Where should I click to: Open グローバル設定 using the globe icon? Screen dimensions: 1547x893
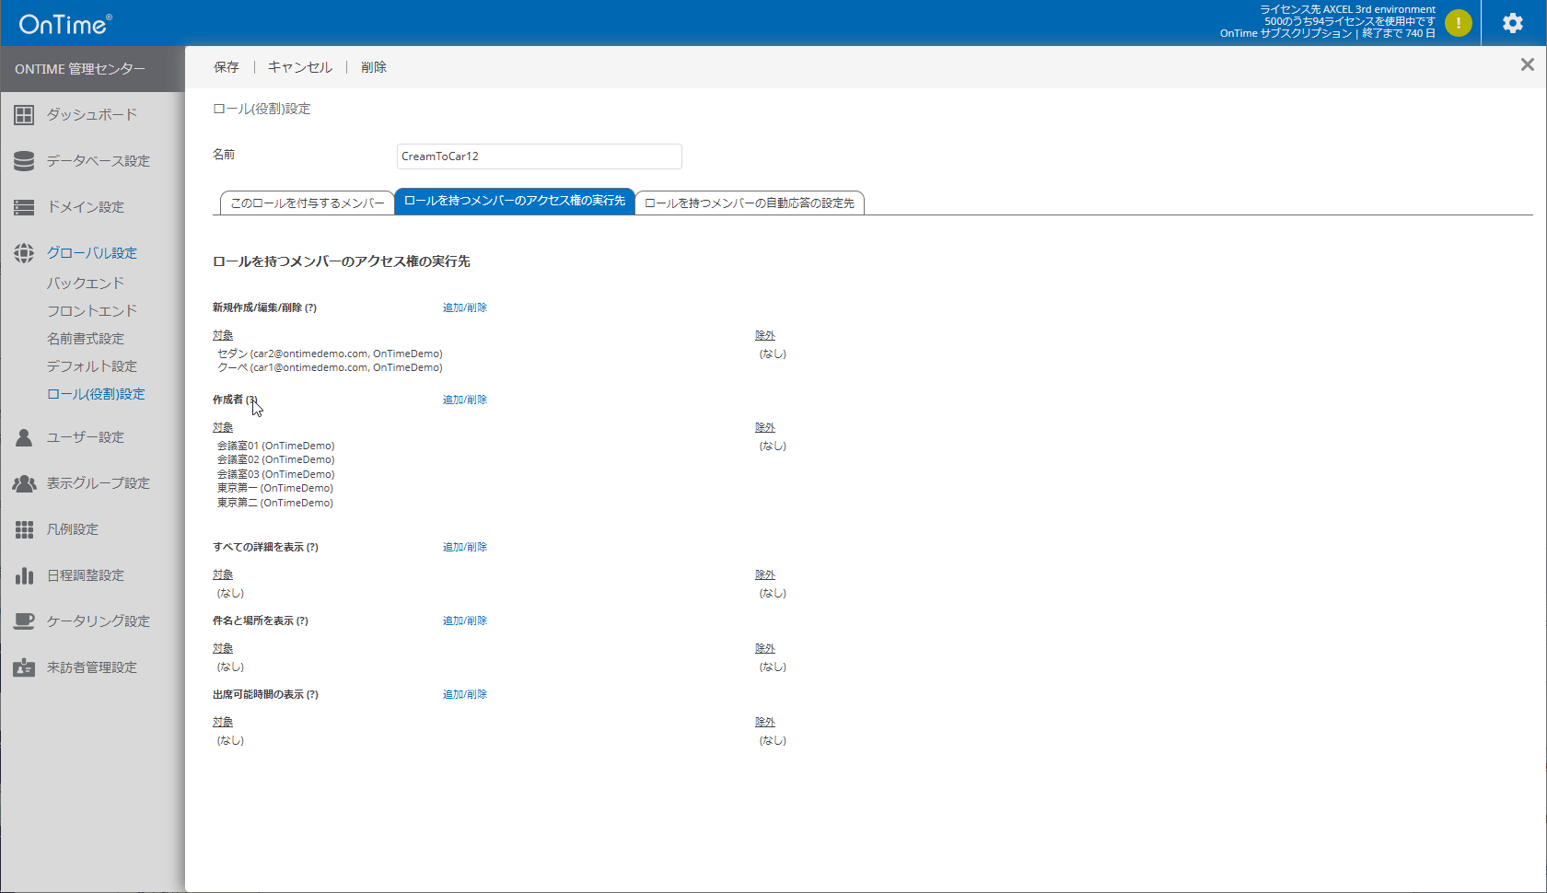24,252
